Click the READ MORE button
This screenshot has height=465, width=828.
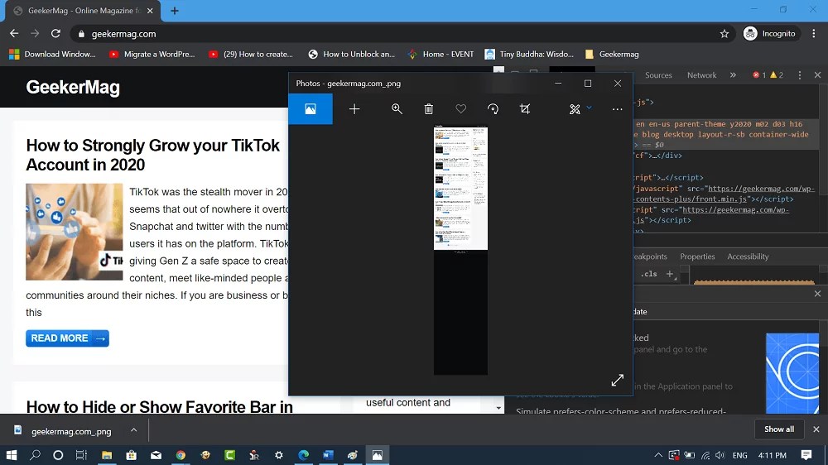point(67,338)
